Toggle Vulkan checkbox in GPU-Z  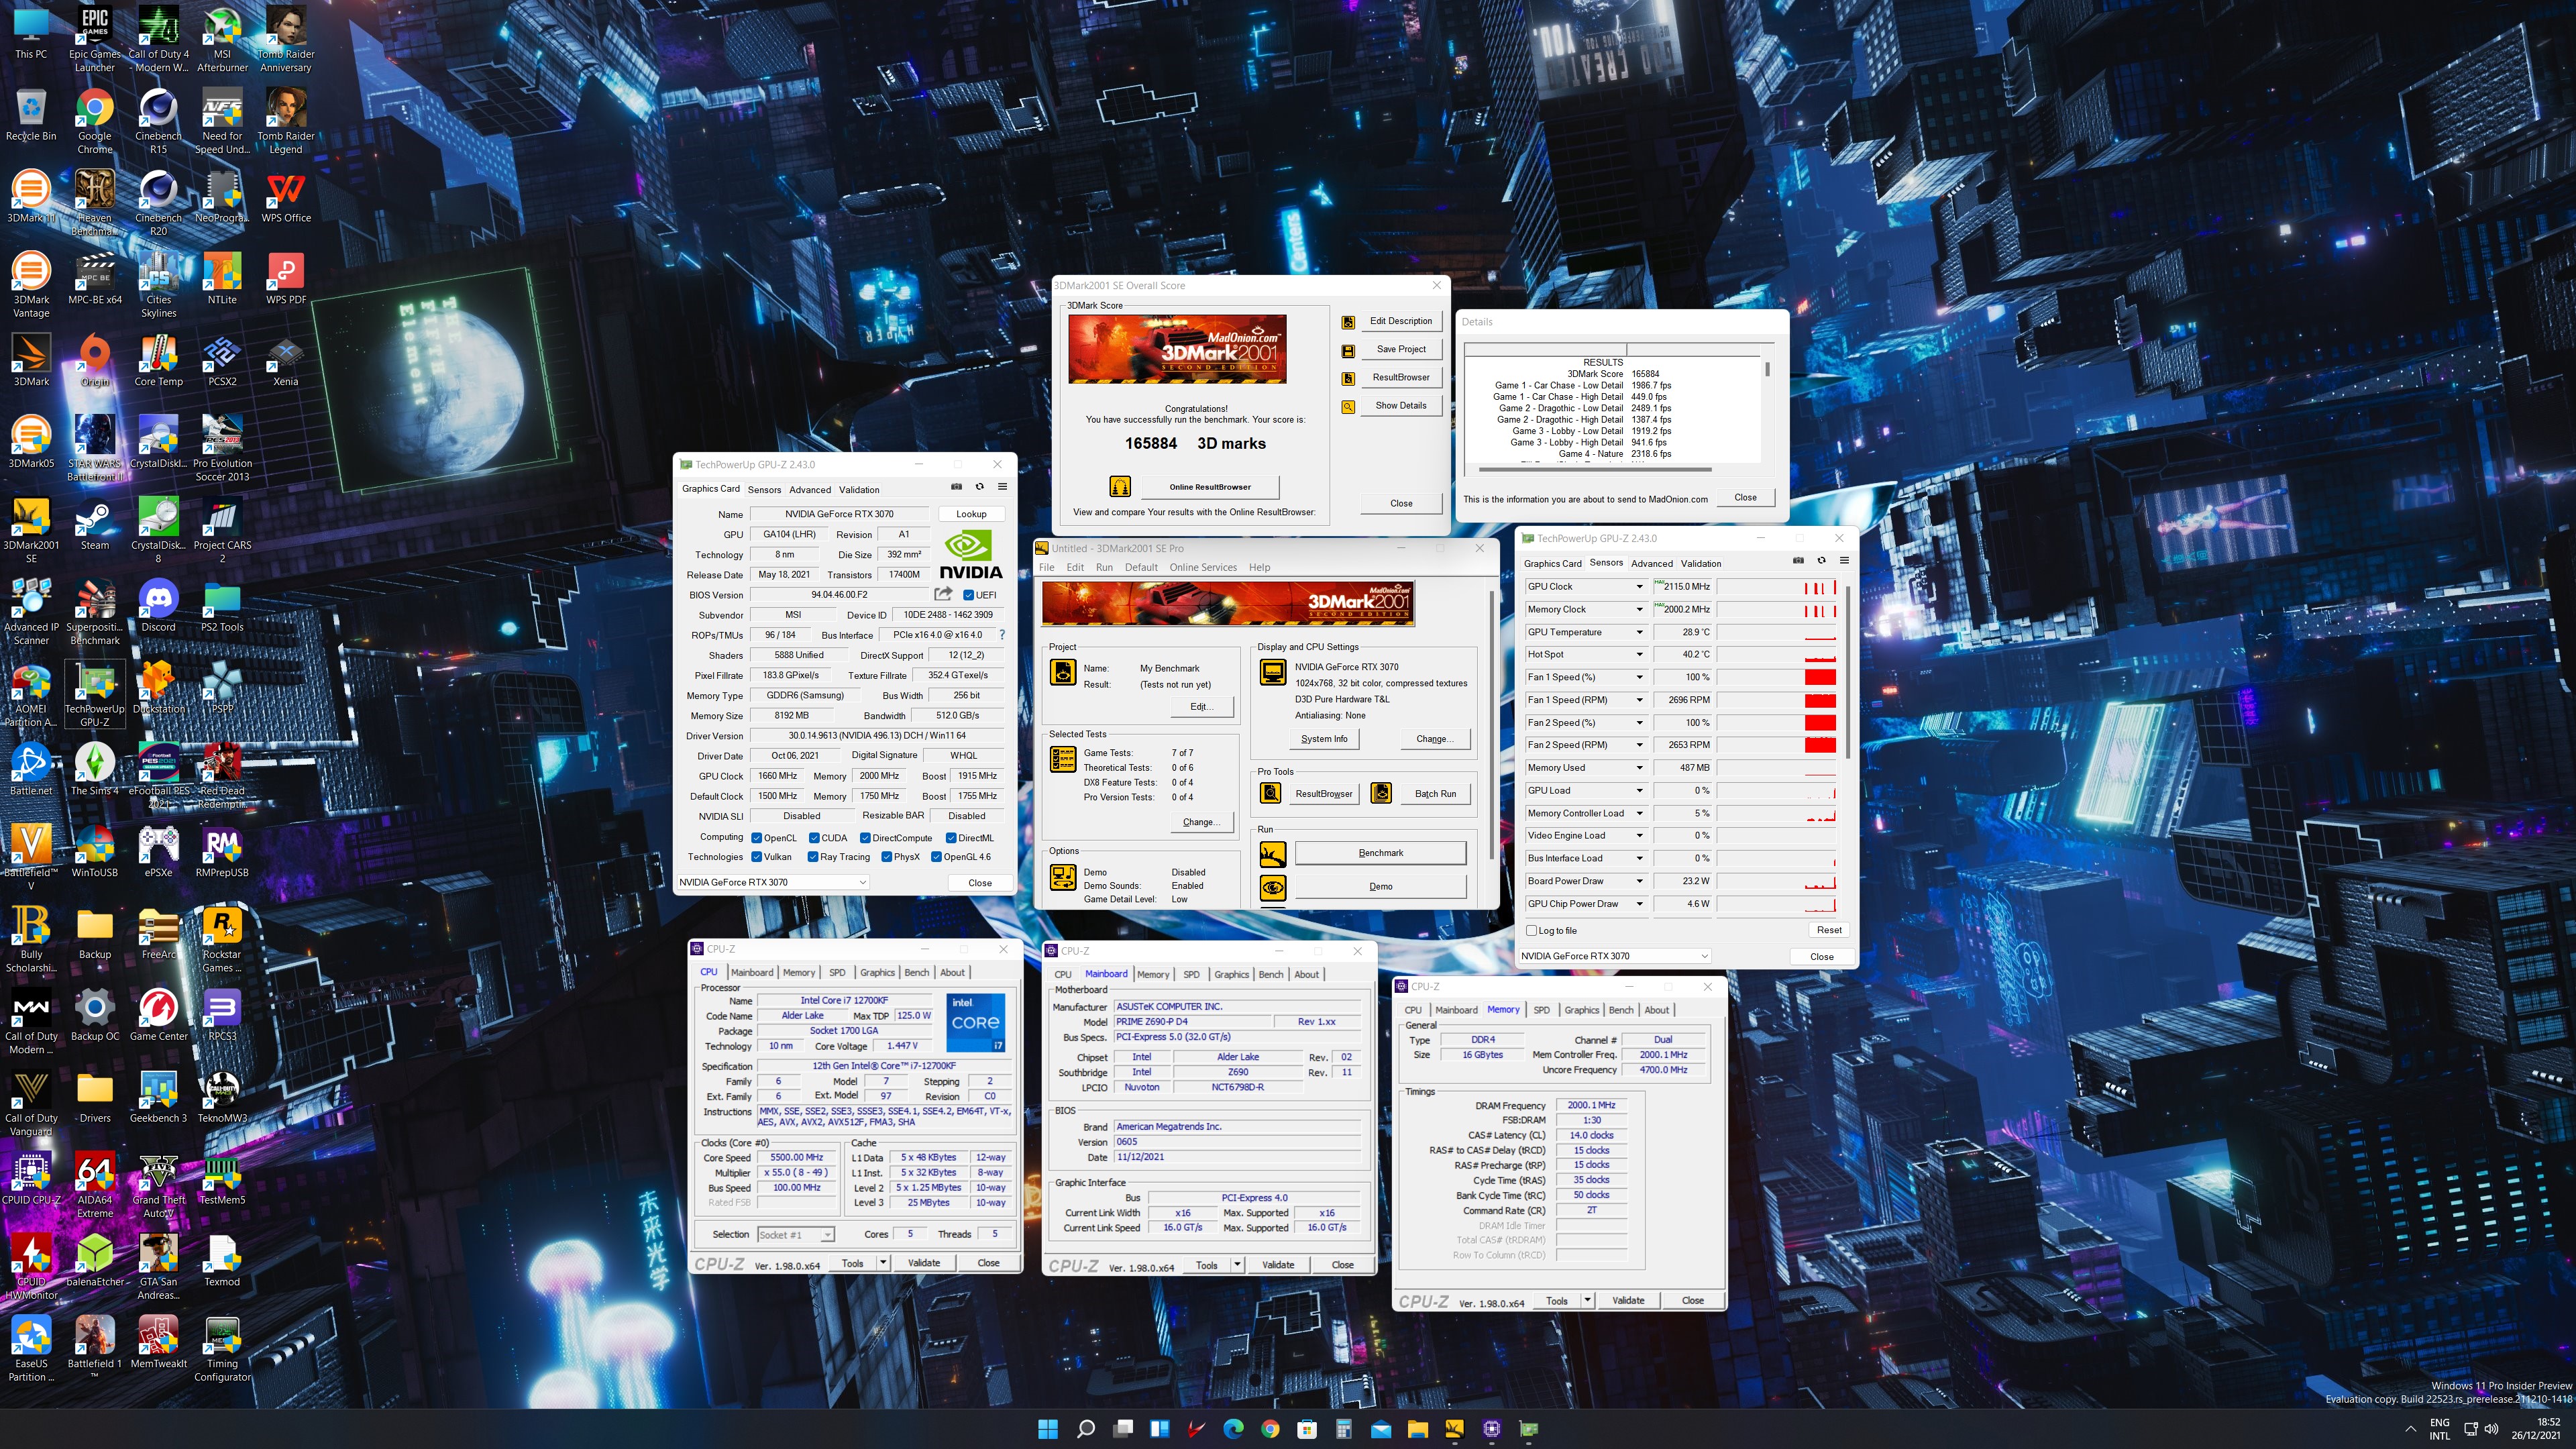point(757,857)
